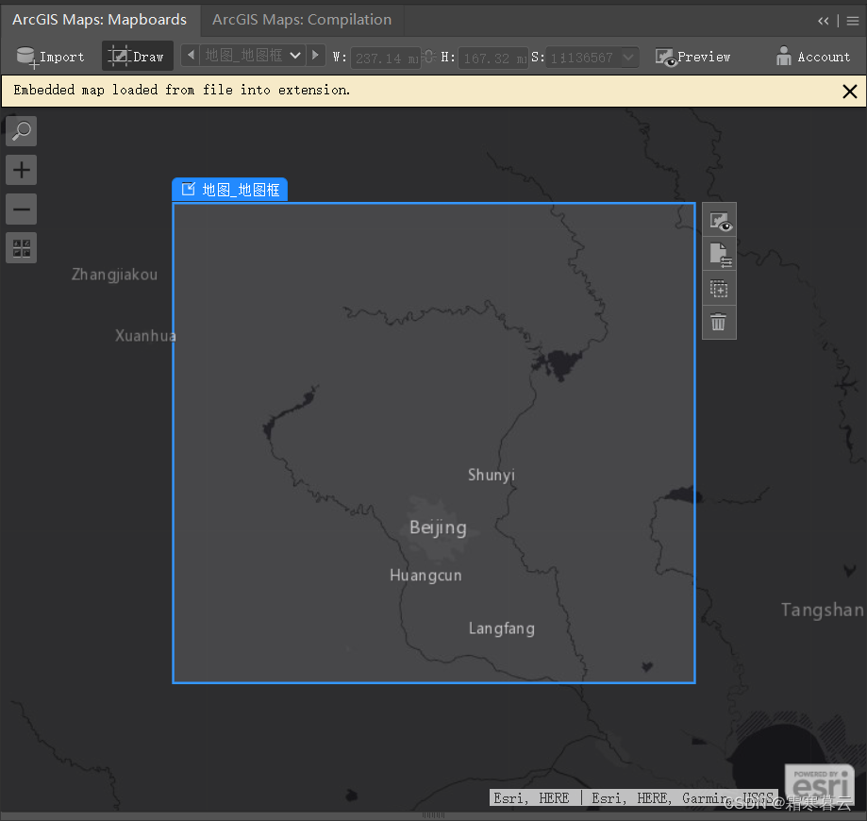Open the Account panel
867x821 pixels.
tap(812, 57)
